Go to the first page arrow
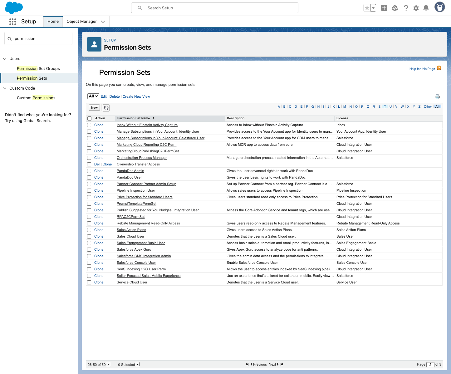Viewport: 451px width, 374px height. [x=247, y=364]
